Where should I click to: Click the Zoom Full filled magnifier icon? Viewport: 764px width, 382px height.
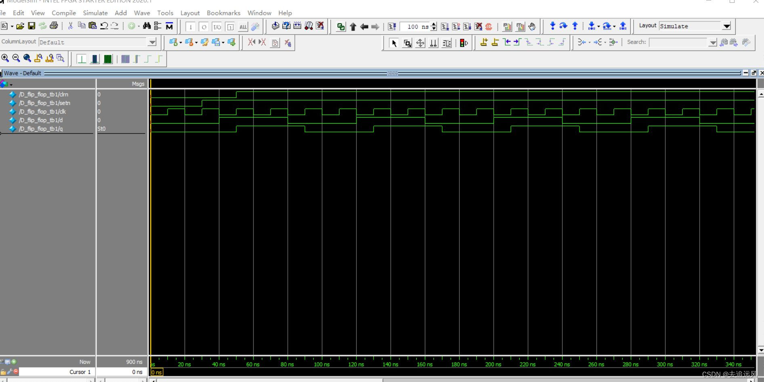pyautogui.click(x=27, y=59)
